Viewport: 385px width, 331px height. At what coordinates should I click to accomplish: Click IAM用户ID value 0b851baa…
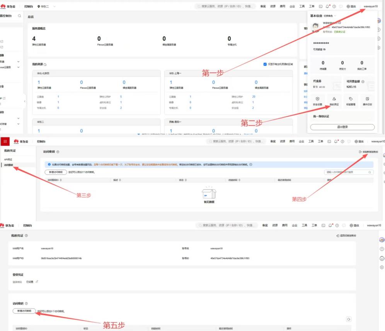61,258
